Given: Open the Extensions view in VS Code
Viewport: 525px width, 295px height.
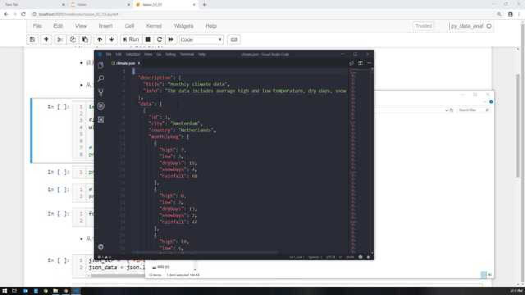Looking at the screenshot, I should (x=101, y=120).
